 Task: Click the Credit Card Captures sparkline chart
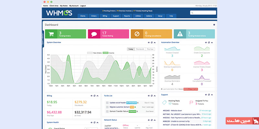click(202, 49)
